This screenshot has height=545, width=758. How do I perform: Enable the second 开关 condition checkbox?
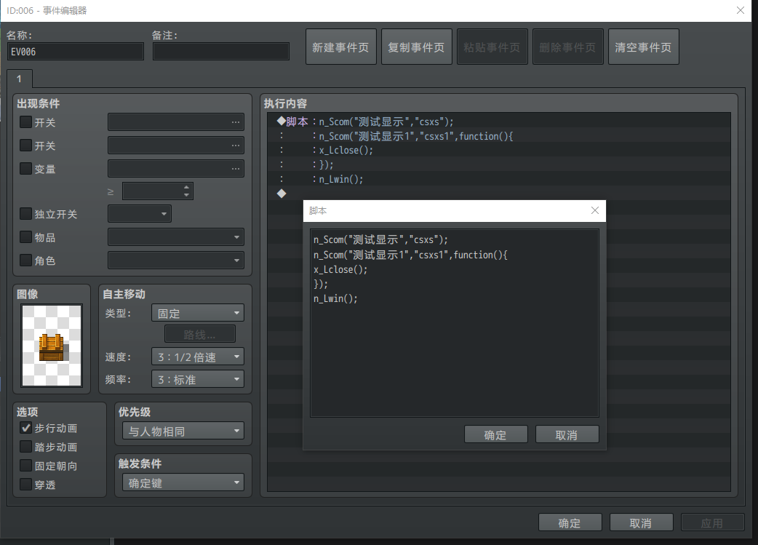click(25, 145)
